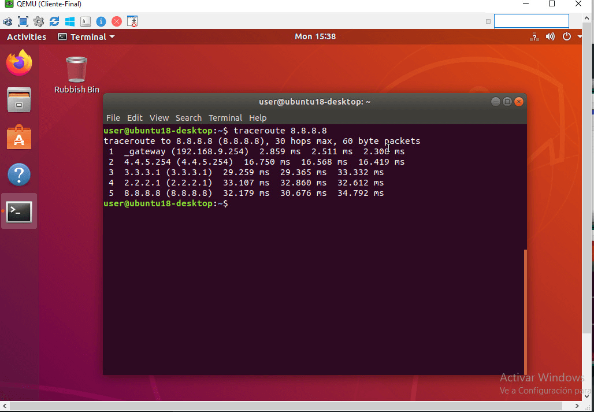
Task: Open the Files manager in the dock
Action: tap(19, 101)
